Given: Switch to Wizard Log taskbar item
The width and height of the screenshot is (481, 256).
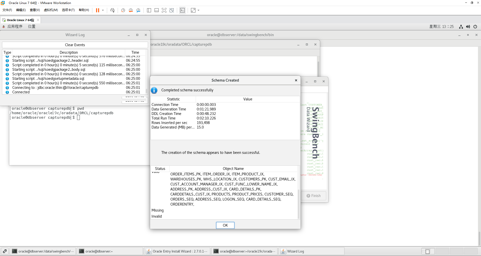Looking at the screenshot, I should click(x=312, y=251).
